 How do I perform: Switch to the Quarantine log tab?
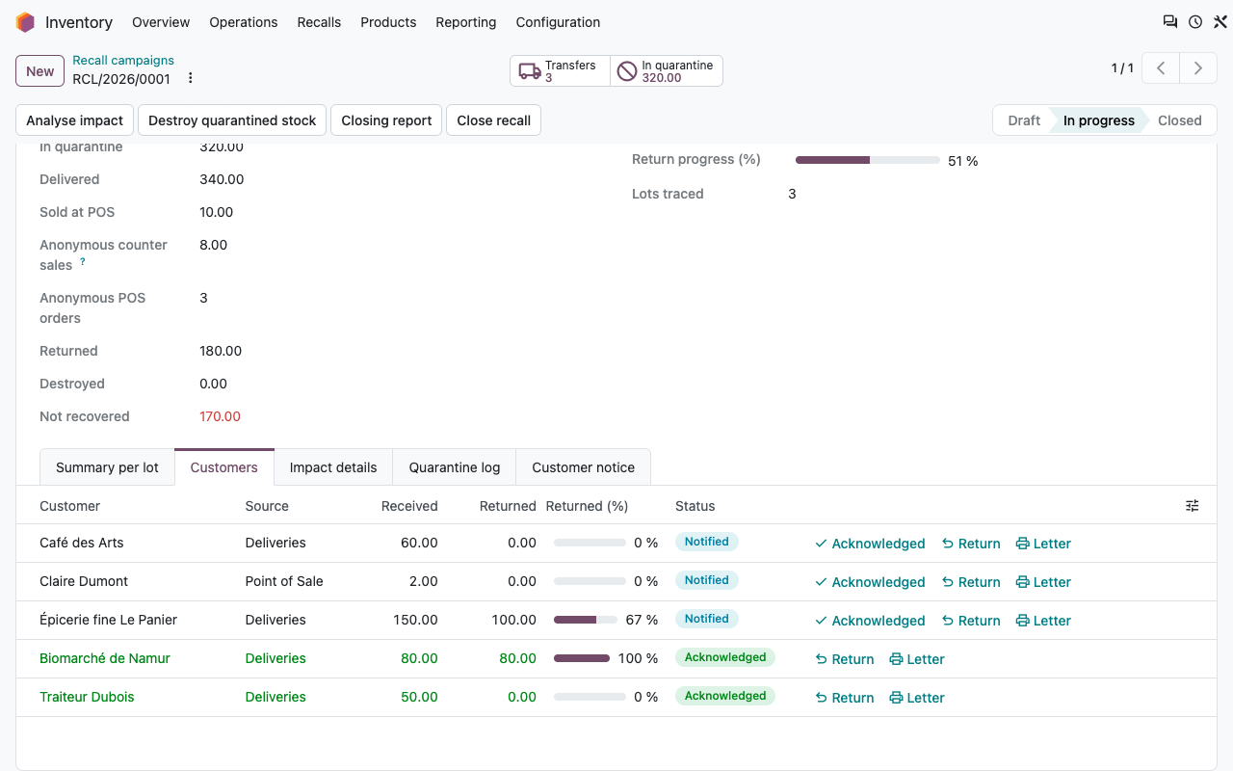coord(455,467)
